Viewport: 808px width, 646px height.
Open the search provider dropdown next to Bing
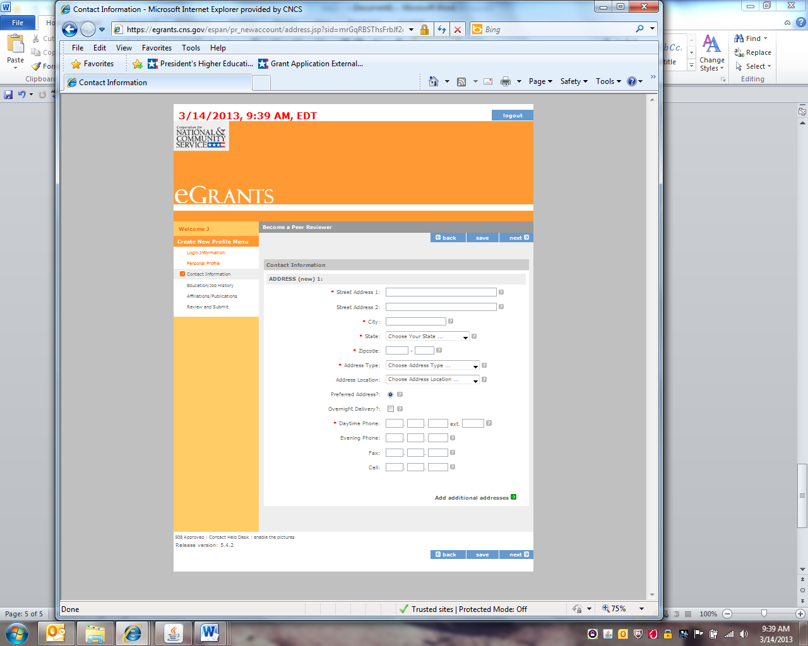(652, 29)
